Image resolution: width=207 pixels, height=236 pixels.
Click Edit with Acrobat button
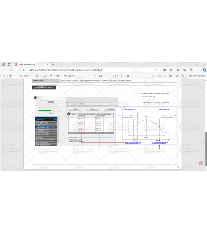pos(197,76)
